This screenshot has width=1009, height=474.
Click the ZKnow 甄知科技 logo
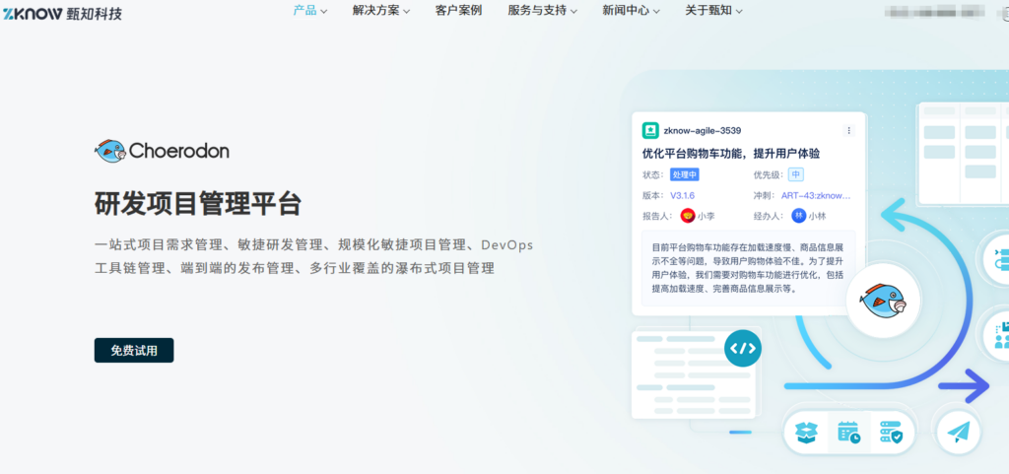(62, 12)
